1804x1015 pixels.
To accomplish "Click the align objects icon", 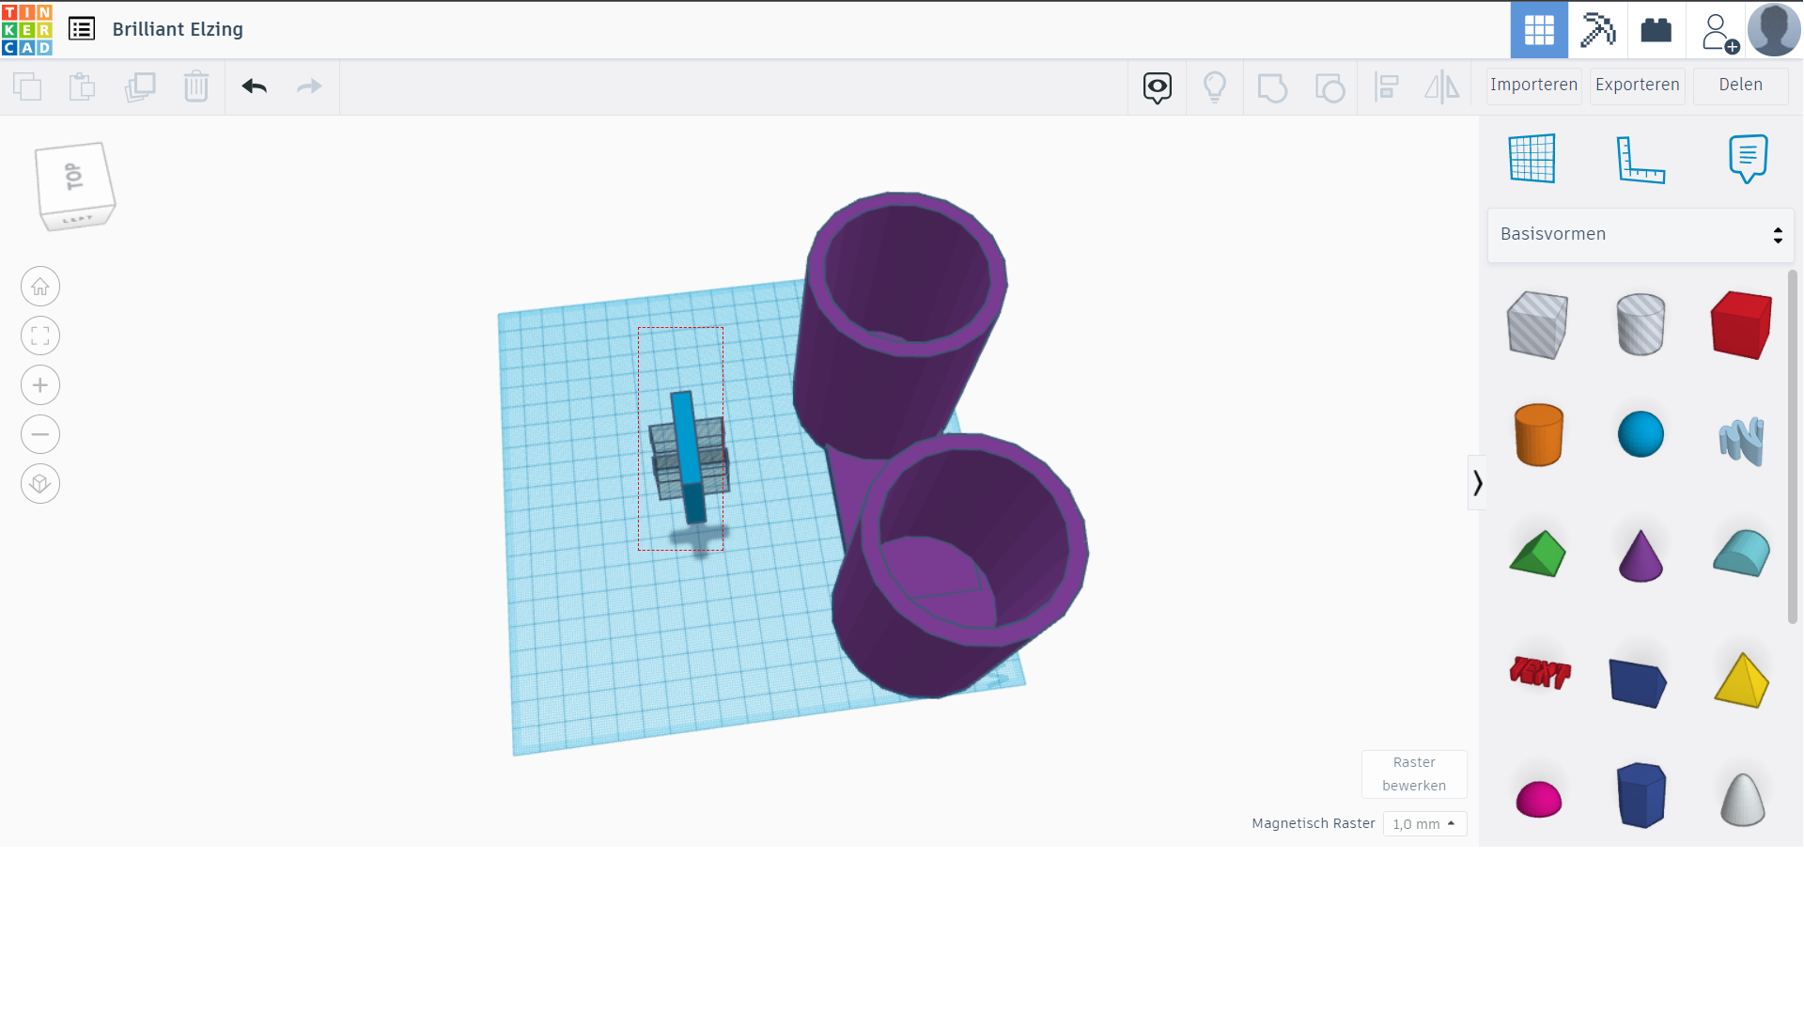I will [1386, 87].
